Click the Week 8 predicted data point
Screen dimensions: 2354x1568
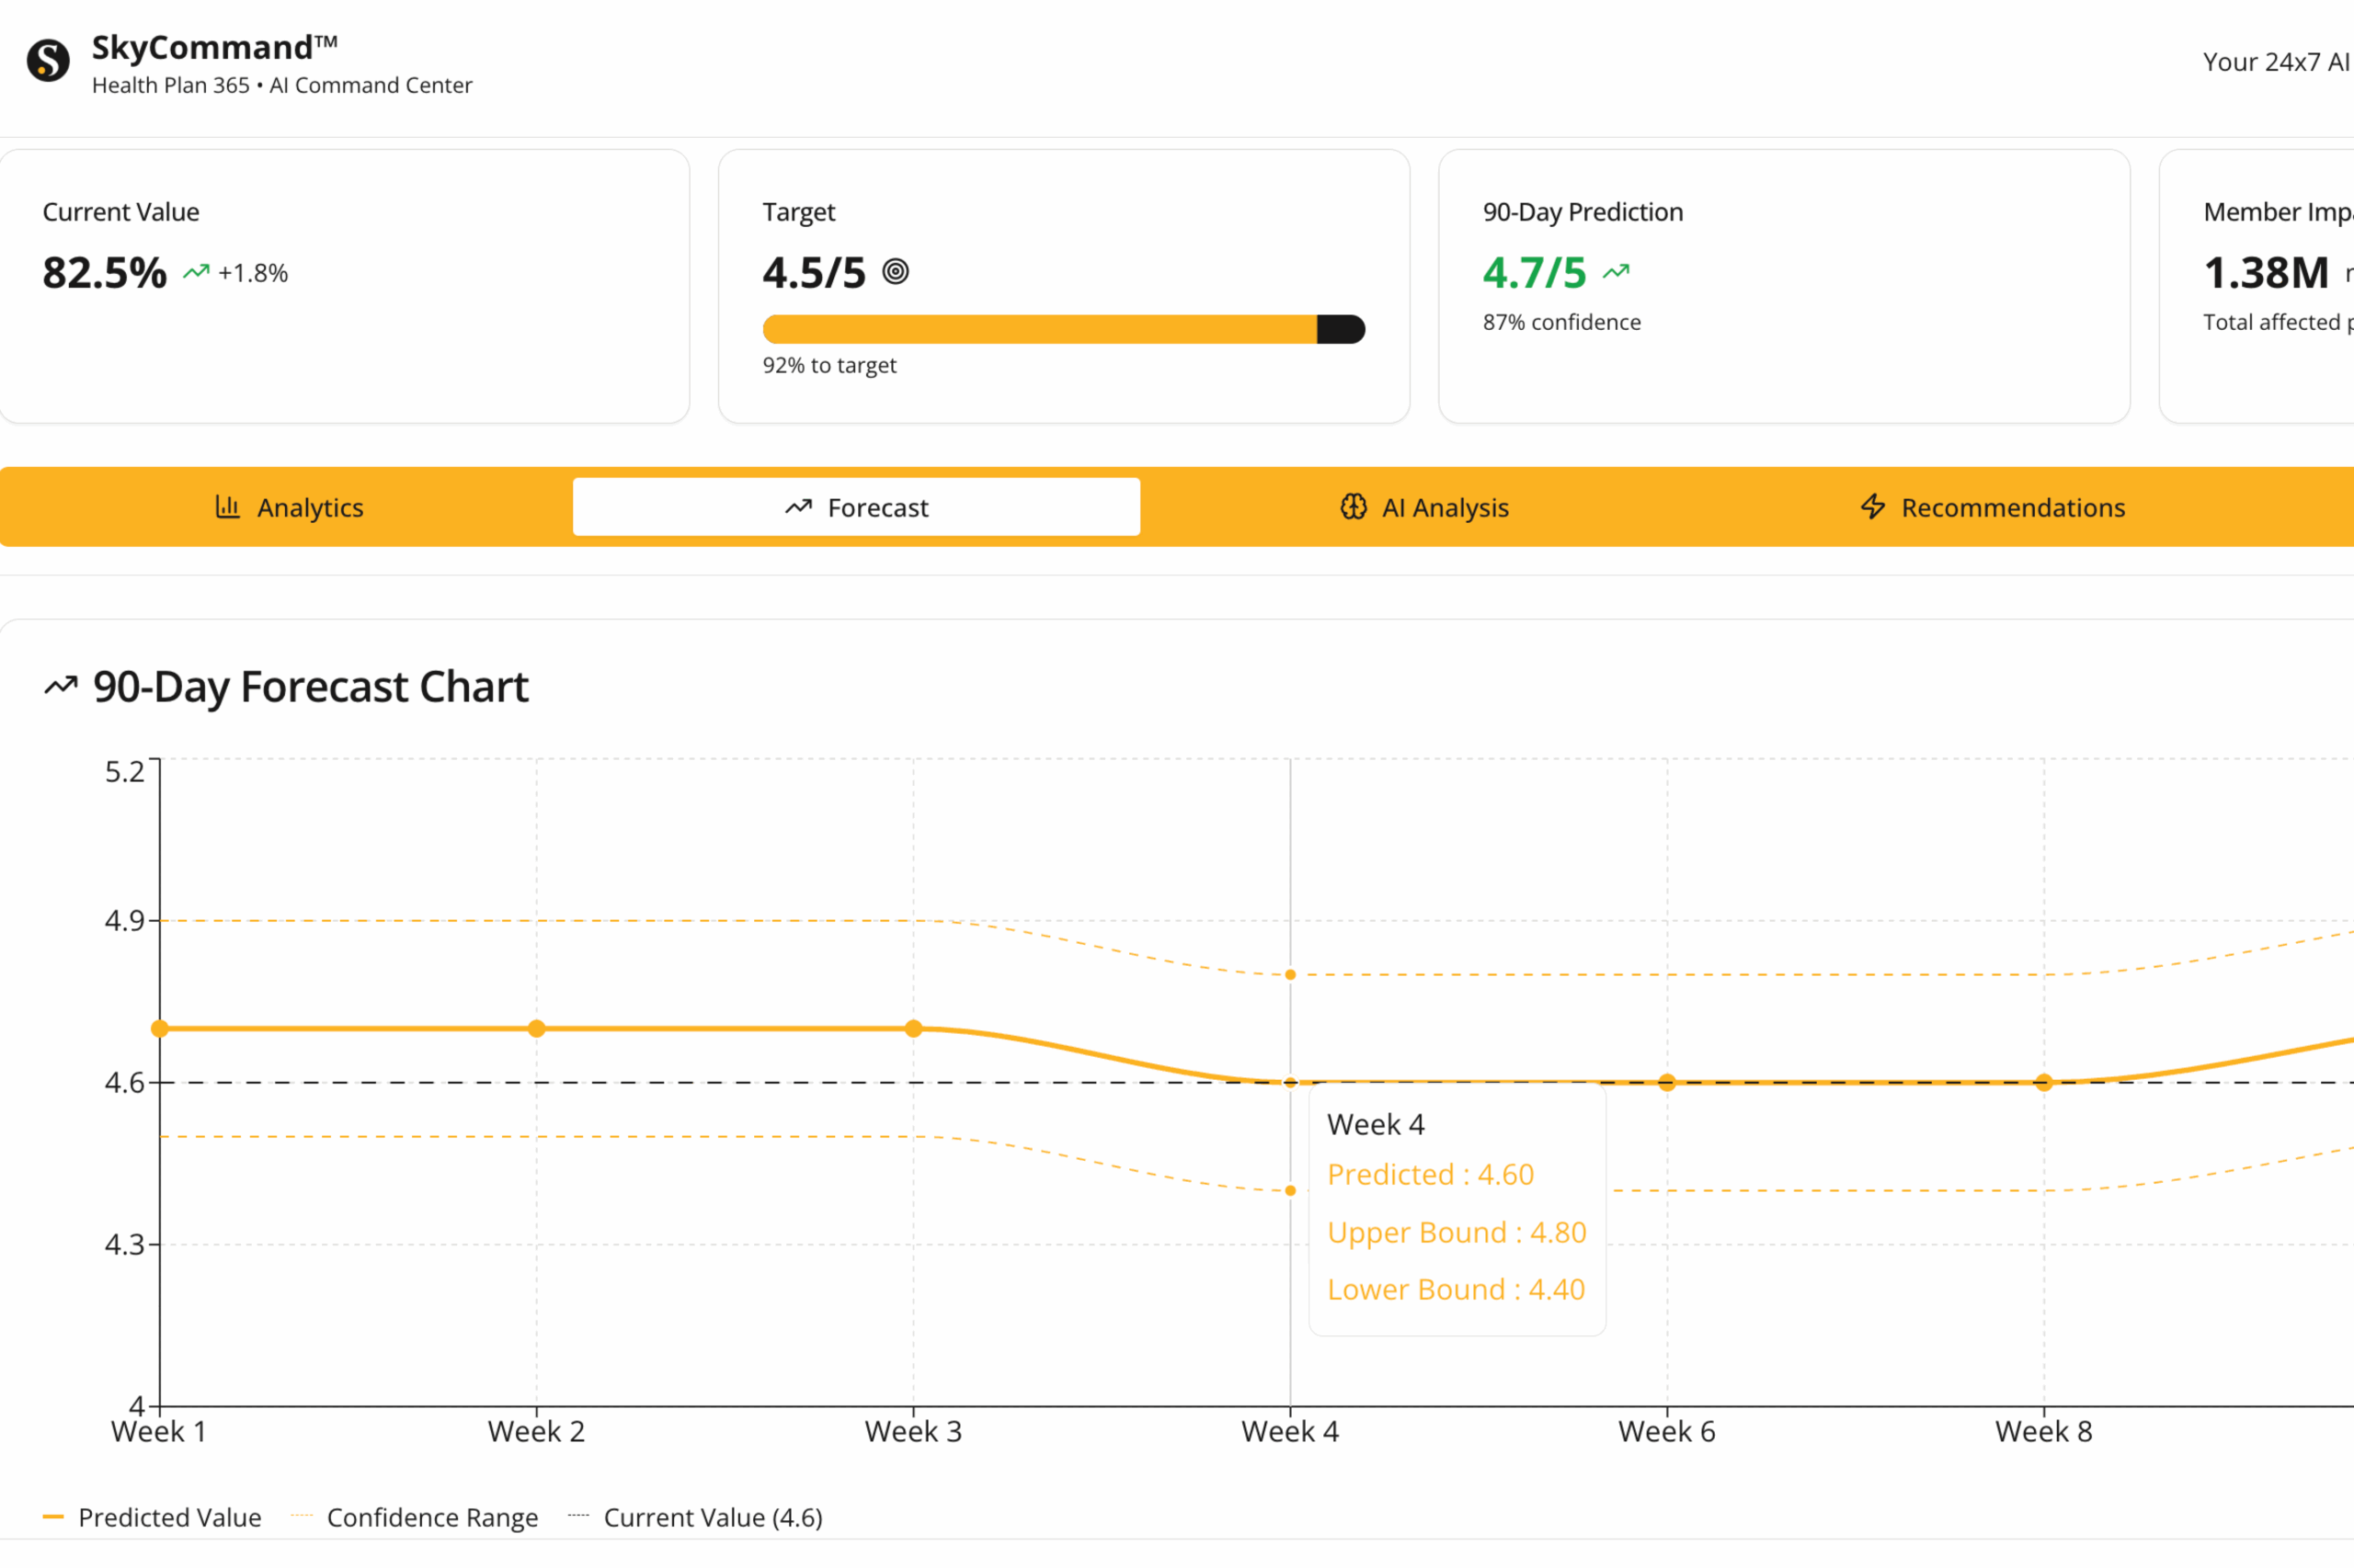click(x=2044, y=1082)
